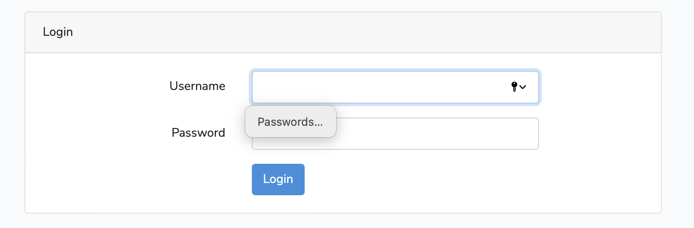
Task: Click the gray header bar of the Login card
Action: pyautogui.click(x=349, y=32)
